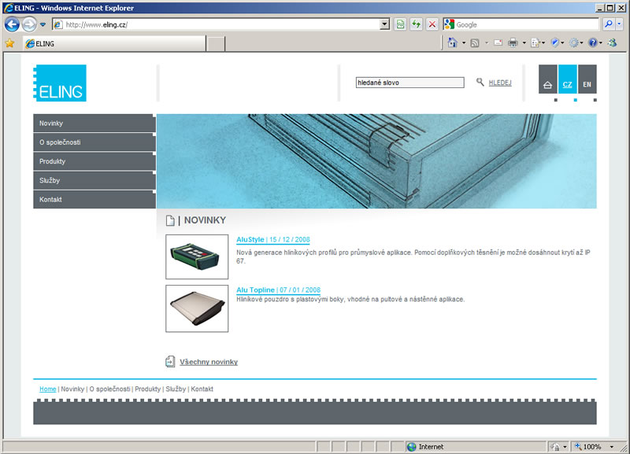Click the Print toolbar icon
The width and height of the screenshot is (630, 454).
click(512, 42)
